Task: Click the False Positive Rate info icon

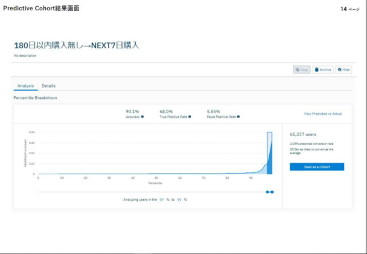Action: pos(238,117)
